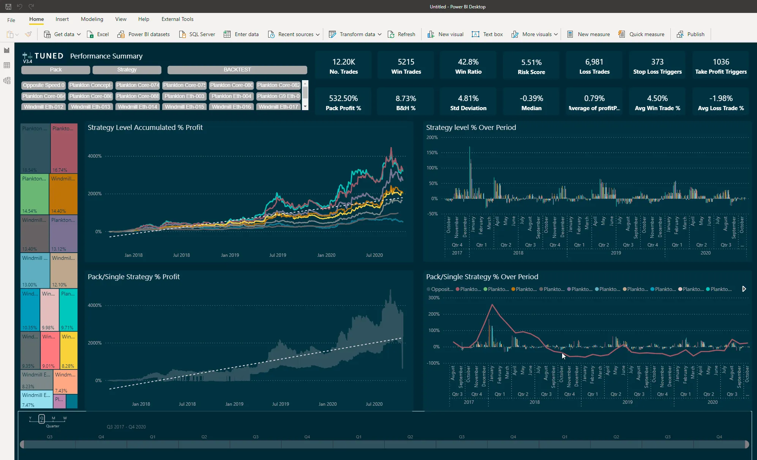Open the SQL Server connector
The image size is (757, 460).
tap(197, 34)
